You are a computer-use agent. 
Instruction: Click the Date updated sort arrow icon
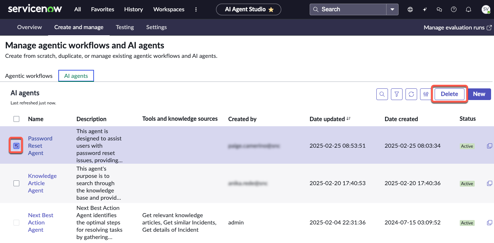[x=349, y=119]
